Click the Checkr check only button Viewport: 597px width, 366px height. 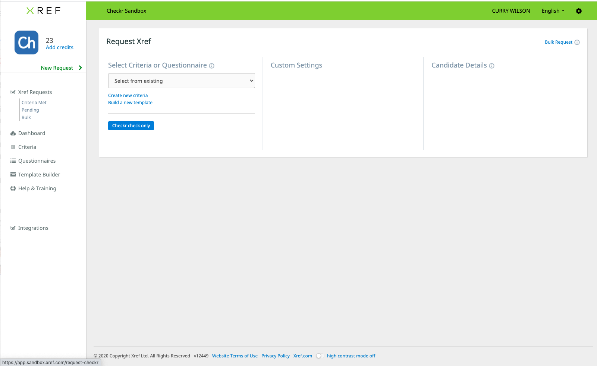pyautogui.click(x=131, y=126)
